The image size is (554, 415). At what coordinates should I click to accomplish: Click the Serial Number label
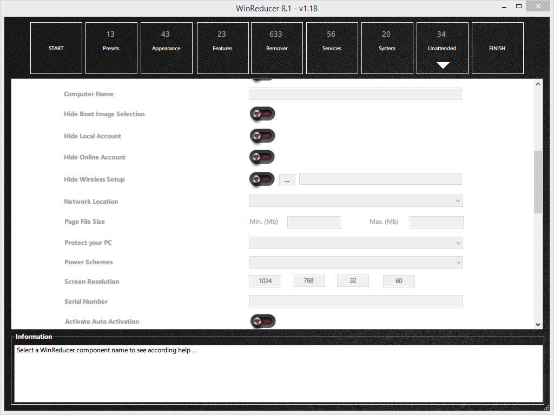[86, 302]
